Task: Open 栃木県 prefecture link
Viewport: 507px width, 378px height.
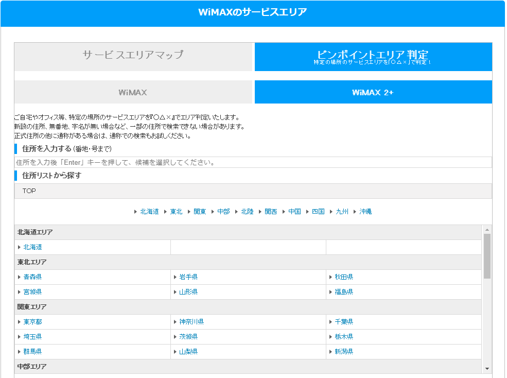Action: coord(344,337)
